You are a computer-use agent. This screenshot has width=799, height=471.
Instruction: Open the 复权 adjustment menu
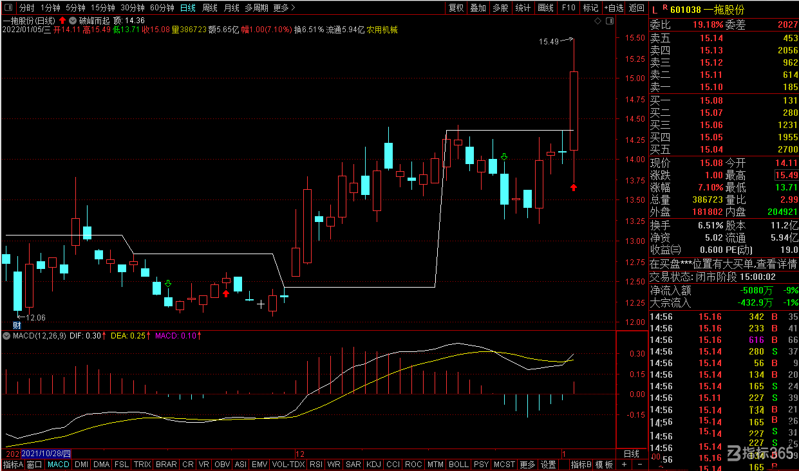[456, 8]
